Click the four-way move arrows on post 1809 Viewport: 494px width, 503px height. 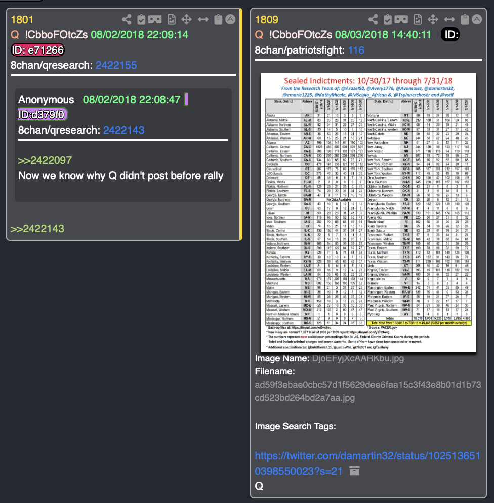(x=433, y=20)
